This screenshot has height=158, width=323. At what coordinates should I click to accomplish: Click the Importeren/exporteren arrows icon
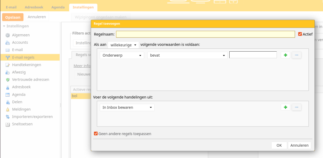(x=8, y=117)
